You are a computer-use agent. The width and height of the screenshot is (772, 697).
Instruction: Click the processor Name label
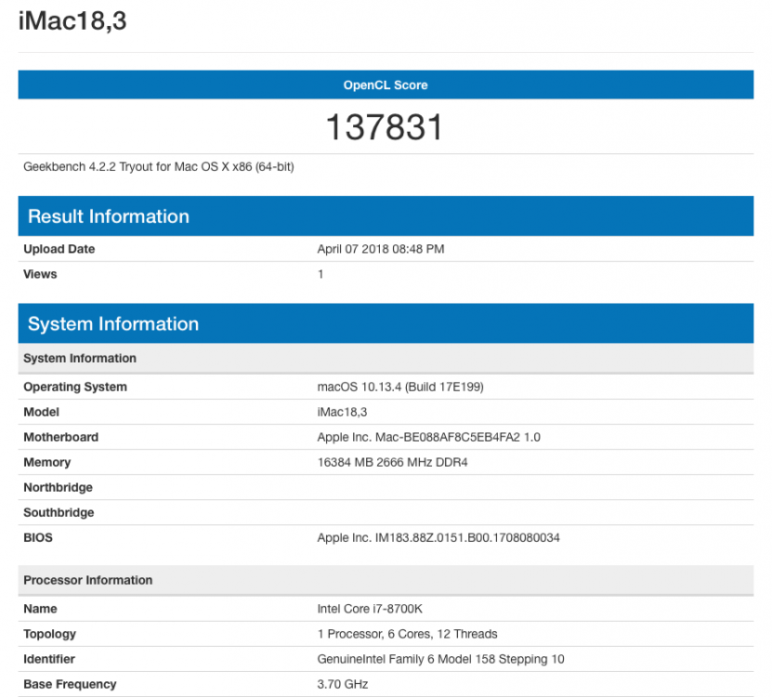(40, 609)
